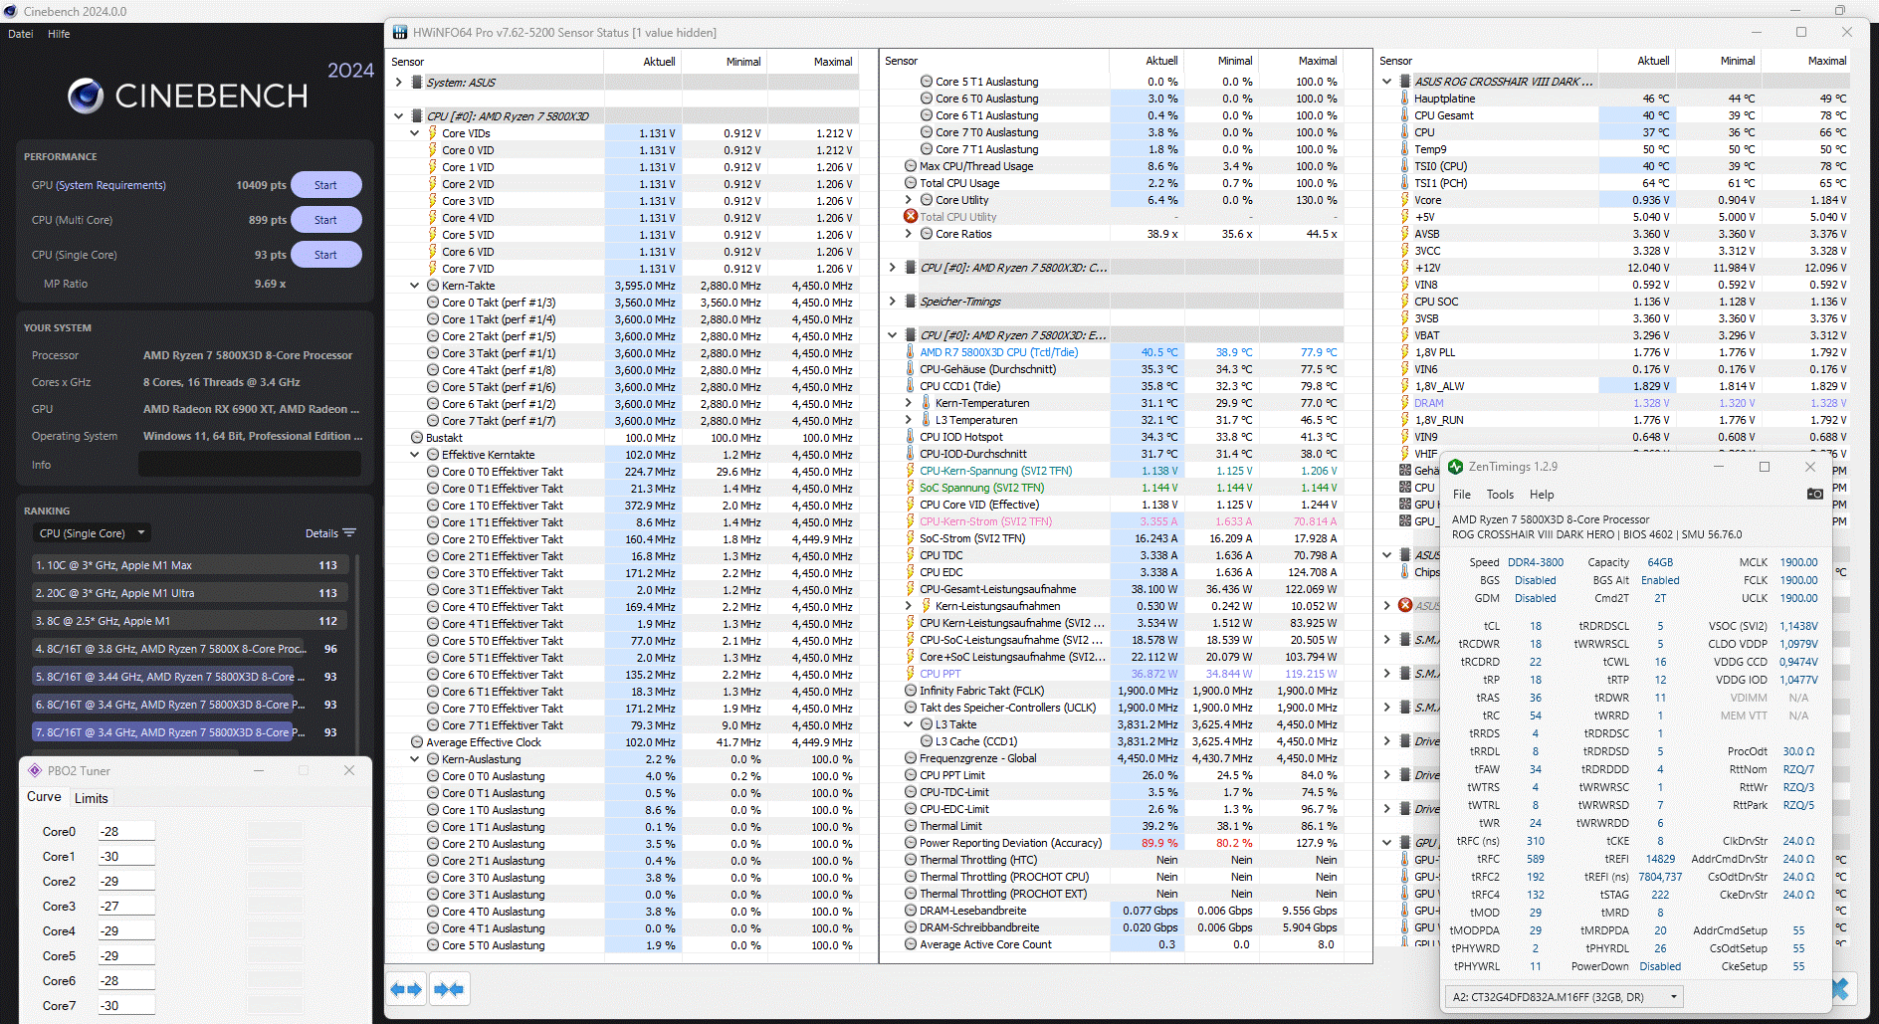Click the thermometer icon beside CPU CCD1 (Tdie)
This screenshot has width=1879, height=1024.
pos(910,386)
